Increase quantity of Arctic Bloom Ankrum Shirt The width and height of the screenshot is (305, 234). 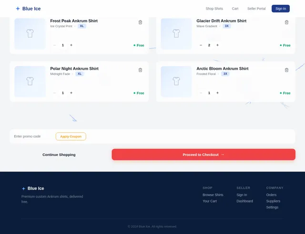pyautogui.click(x=217, y=93)
